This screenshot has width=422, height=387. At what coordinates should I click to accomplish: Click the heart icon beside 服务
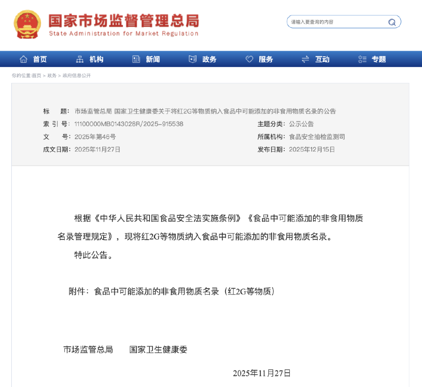tap(249, 59)
